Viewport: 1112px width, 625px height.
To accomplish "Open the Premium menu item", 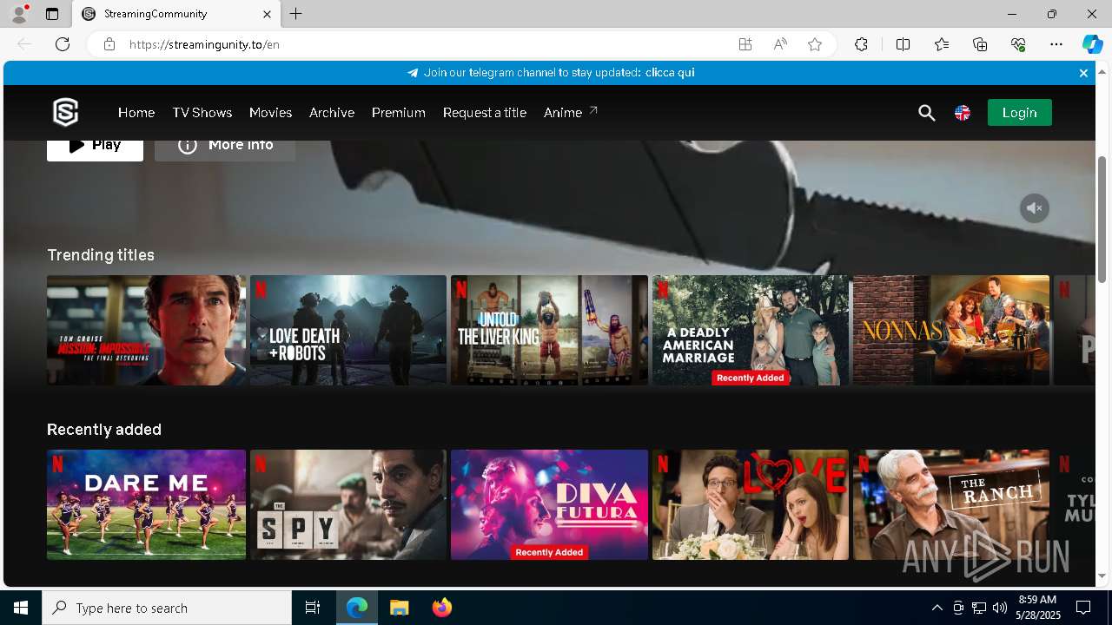I will pyautogui.click(x=399, y=113).
